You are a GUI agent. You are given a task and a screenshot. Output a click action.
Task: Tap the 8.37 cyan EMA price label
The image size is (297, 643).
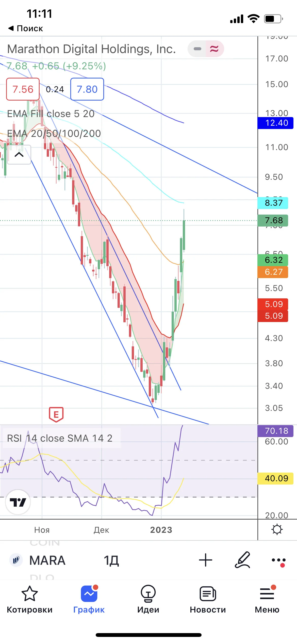tap(273, 203)
